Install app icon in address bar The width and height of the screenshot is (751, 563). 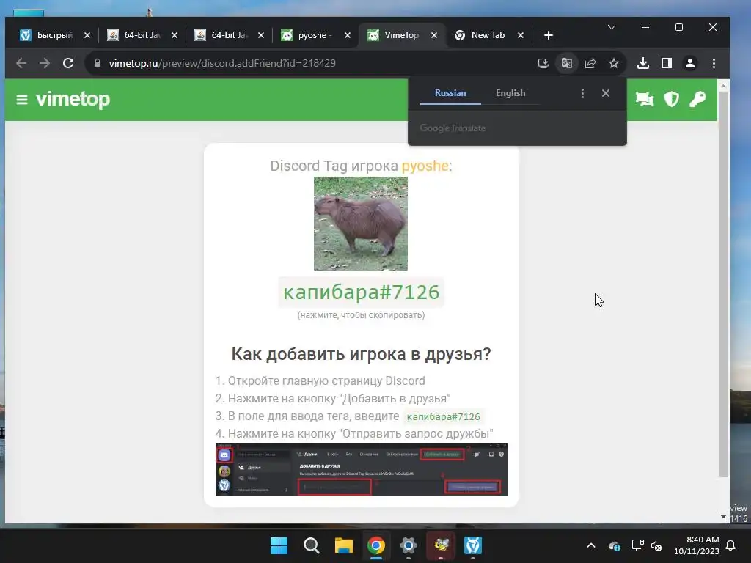(543, 63)
